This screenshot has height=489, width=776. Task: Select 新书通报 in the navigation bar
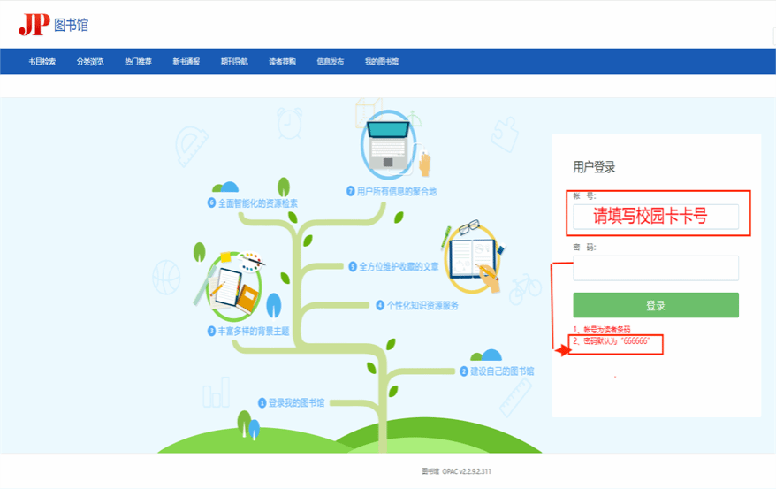pos(186,62)
